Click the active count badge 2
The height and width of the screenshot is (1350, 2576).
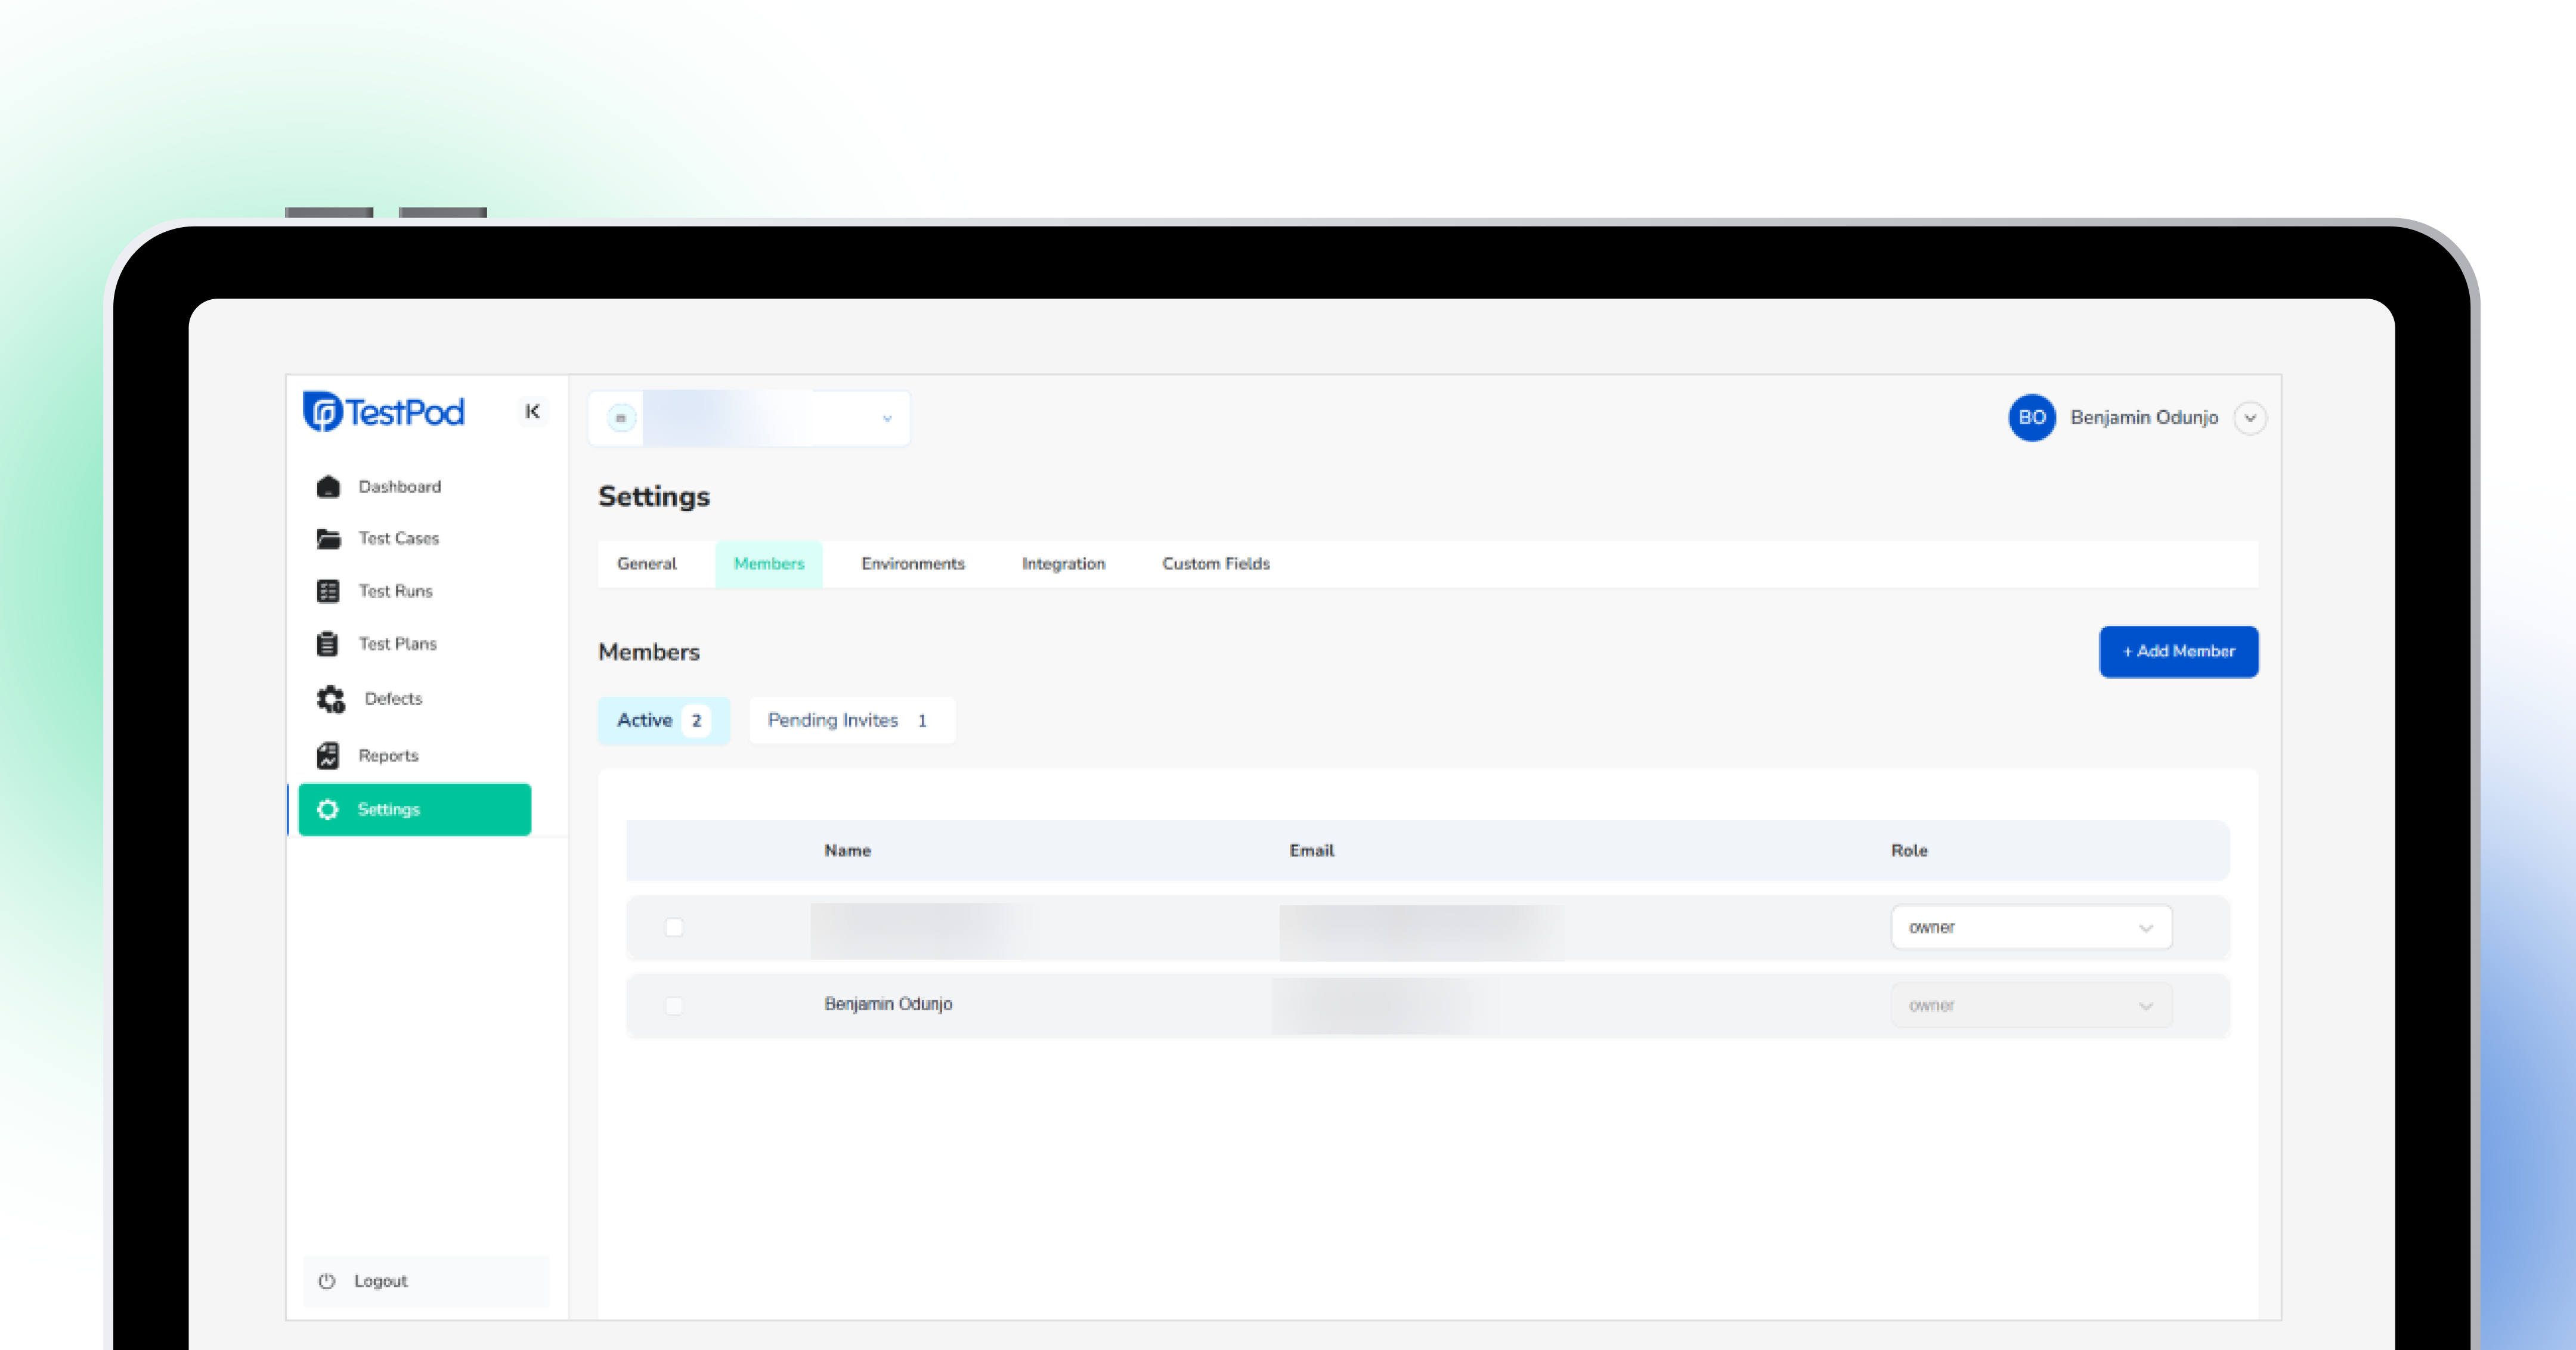(697, 721)
